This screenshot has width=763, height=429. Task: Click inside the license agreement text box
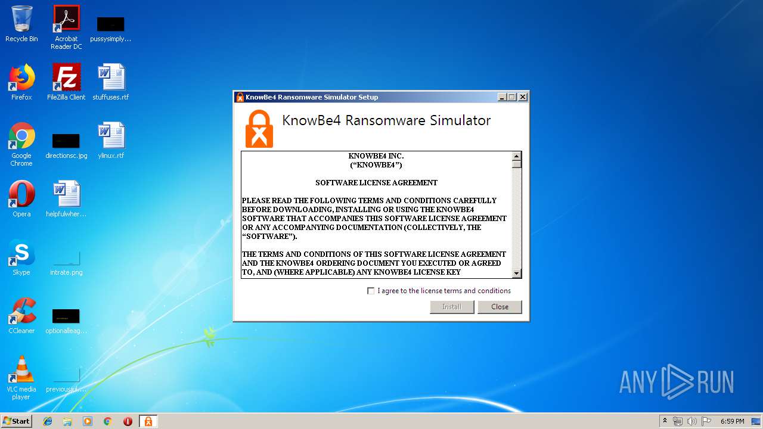pyautogui.click(x=377, y=214)
